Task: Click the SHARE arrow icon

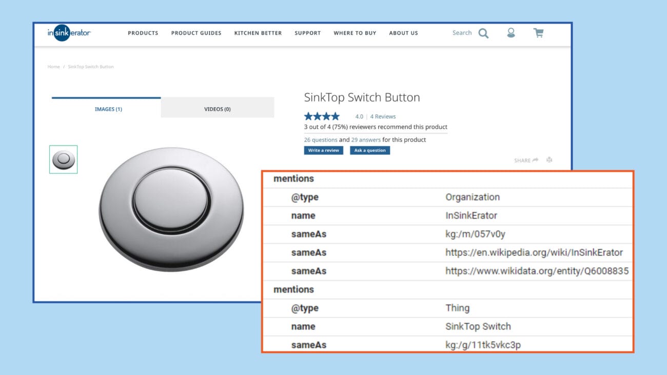Action: (536, 160)
